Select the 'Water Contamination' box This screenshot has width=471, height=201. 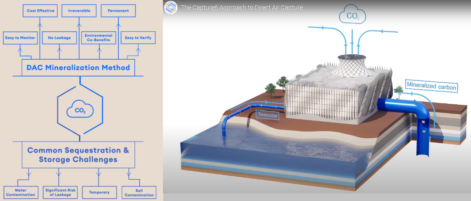tap(21, 192)
